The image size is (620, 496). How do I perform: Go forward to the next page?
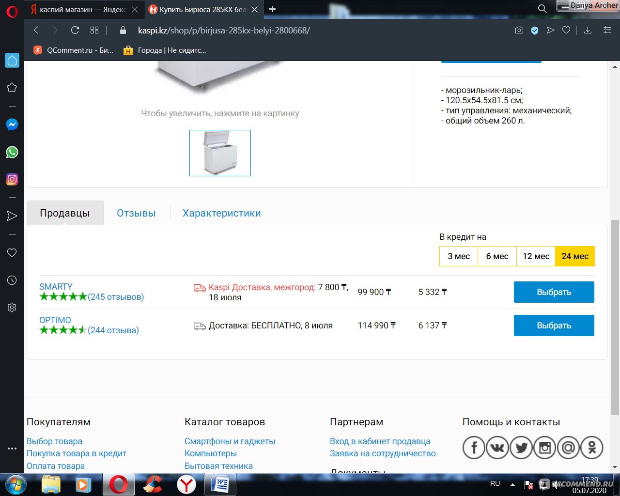[x=55, y=30]
